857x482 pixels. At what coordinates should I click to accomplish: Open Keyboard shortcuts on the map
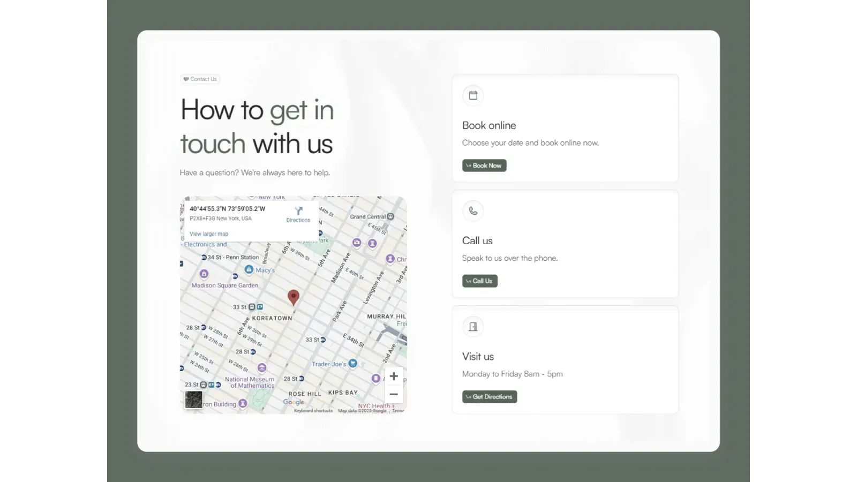click(313, 411)
